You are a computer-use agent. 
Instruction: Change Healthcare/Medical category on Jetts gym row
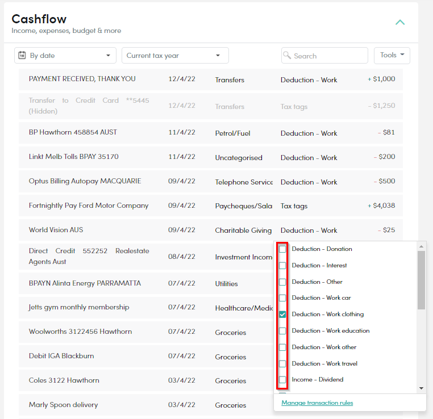click(244, 308)
